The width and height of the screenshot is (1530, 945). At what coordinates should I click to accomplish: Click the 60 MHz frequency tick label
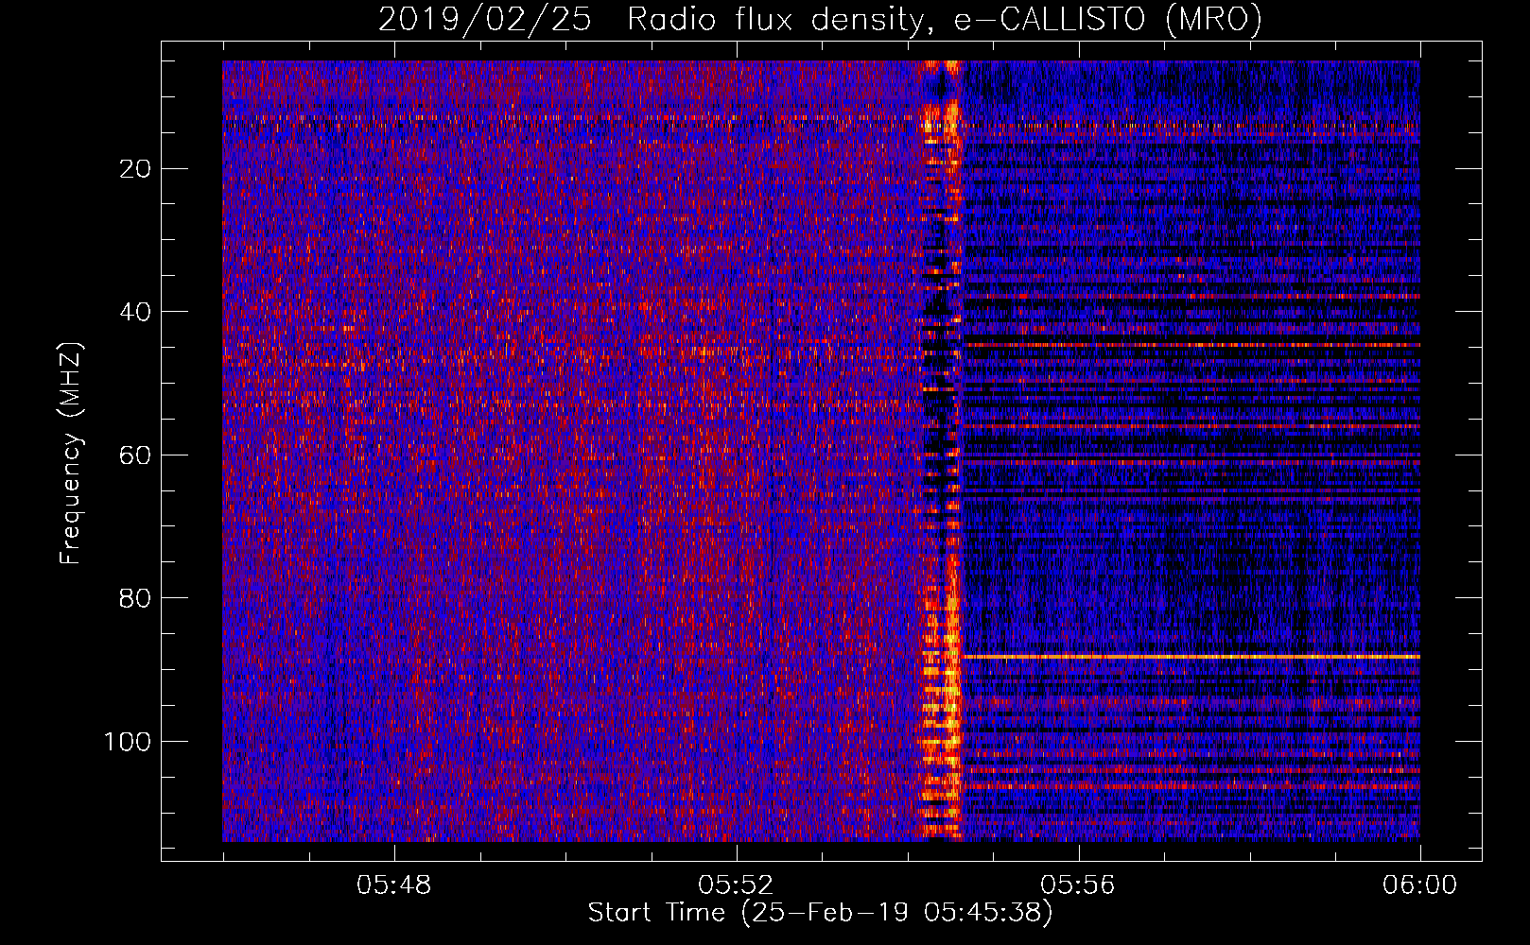coord(135,455)
